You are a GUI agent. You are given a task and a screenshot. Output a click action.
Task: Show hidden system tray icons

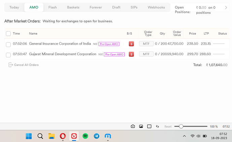pyautogui.click(x=184, y=136)
